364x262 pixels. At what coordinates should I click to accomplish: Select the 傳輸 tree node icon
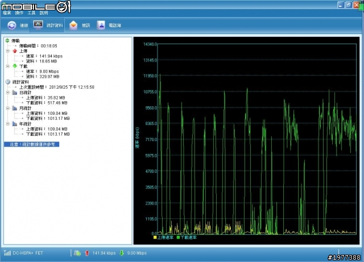click(x=7, y=40)
